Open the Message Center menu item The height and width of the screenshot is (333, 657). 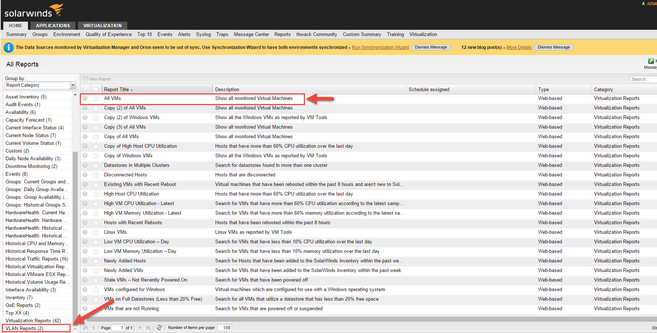pos(252,35)
